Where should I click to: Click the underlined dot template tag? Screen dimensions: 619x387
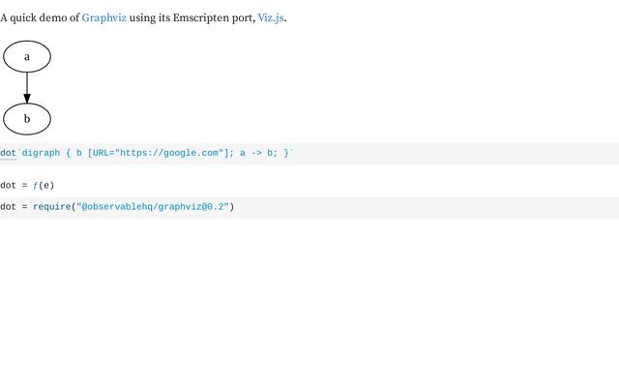point(8,153)
